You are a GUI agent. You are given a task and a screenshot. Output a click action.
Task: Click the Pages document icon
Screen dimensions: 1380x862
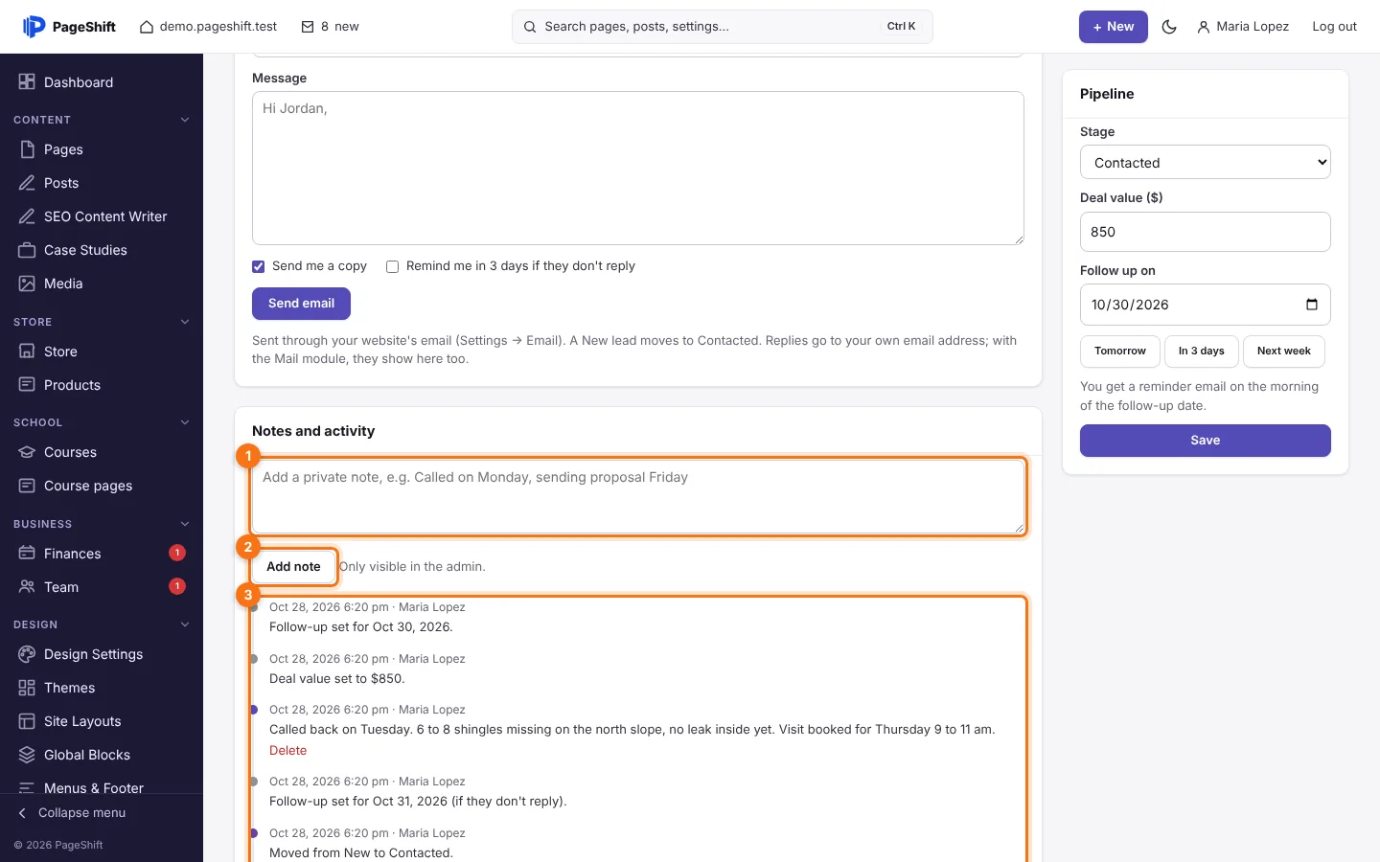click(27, 149)
